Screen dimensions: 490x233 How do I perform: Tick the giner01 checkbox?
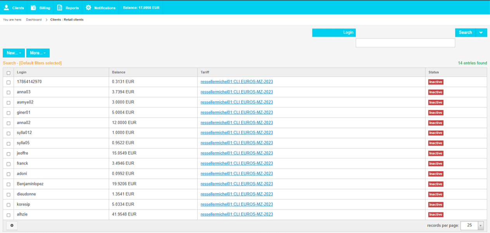tap(9, 113)
